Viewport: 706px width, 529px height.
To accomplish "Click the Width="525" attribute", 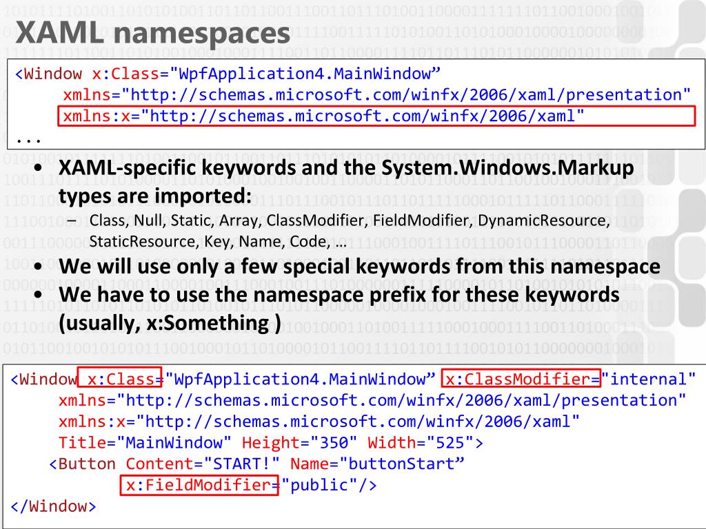I will [x=425, y=443].
